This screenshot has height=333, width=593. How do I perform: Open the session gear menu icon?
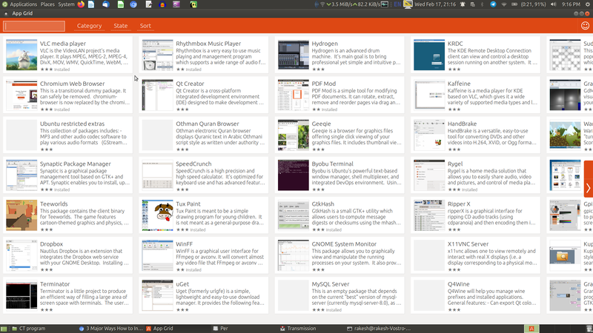pos(588,4)
